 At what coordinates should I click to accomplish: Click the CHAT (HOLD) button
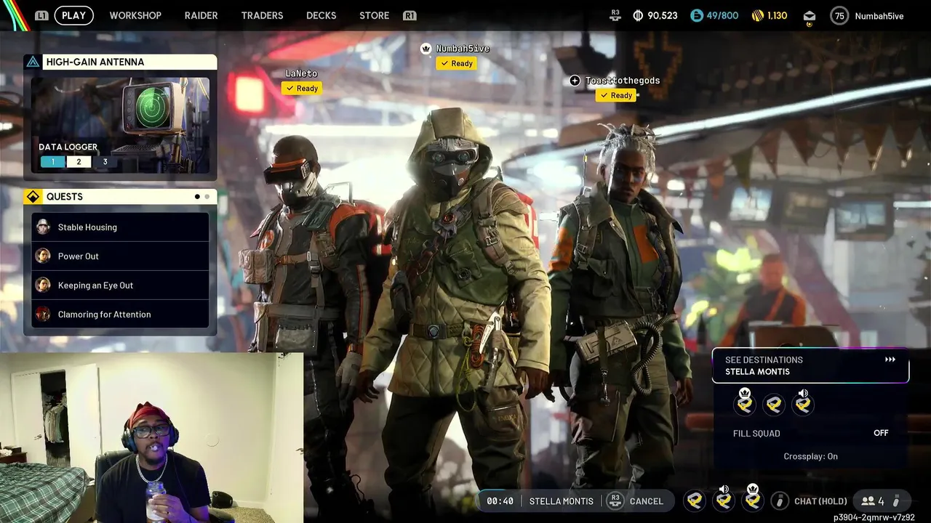(x=820, y=501)
